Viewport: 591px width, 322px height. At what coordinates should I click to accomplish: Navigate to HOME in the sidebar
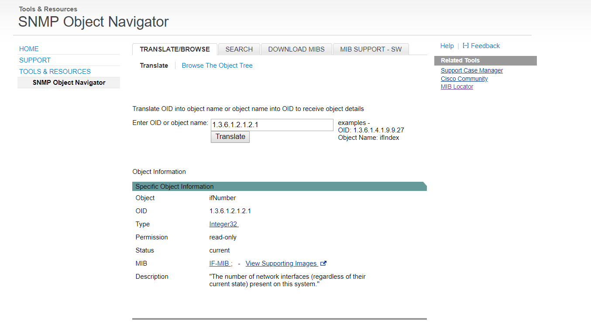tap(29, 48)
